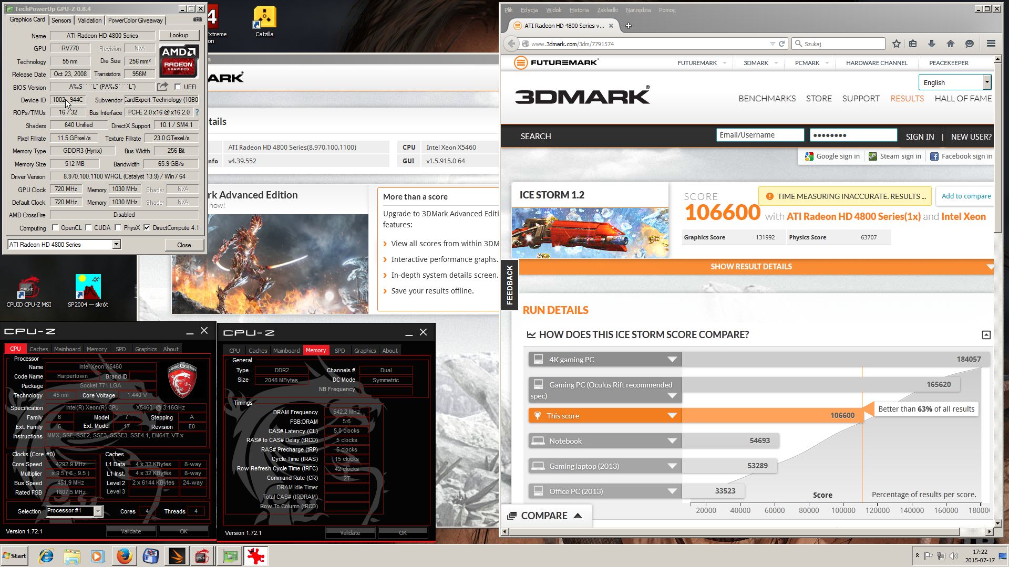Collapse the Ice Storm comparison section icon

tap(986, 335)
